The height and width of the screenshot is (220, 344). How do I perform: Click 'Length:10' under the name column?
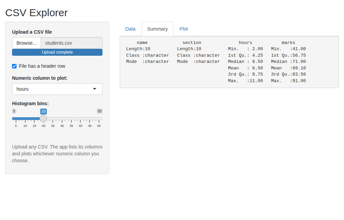pos(138,49)
